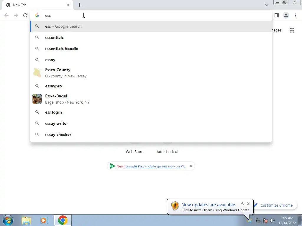This screenshot has width=302, height=226.
Task: Choose the 'essay' suggestion
Action: pos(151,60)
